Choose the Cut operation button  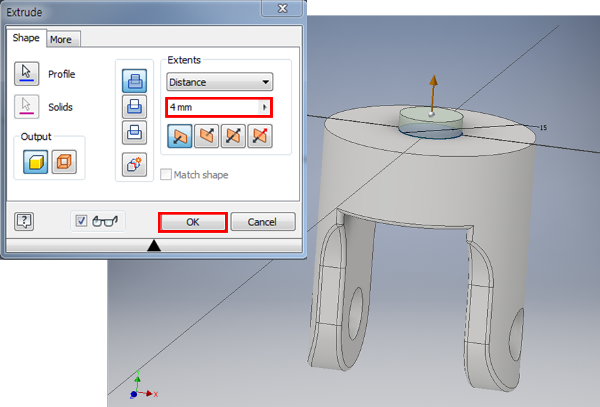(134, 106)
